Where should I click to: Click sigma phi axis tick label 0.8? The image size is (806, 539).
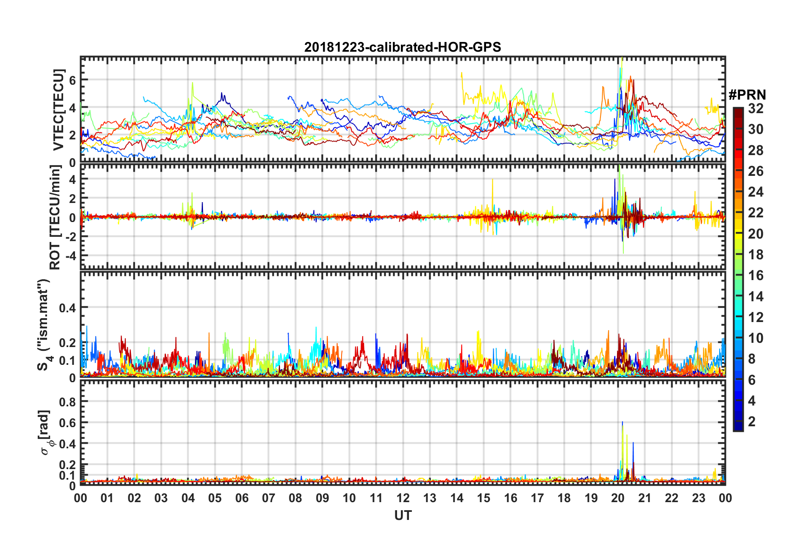click(x=67, y=402)
